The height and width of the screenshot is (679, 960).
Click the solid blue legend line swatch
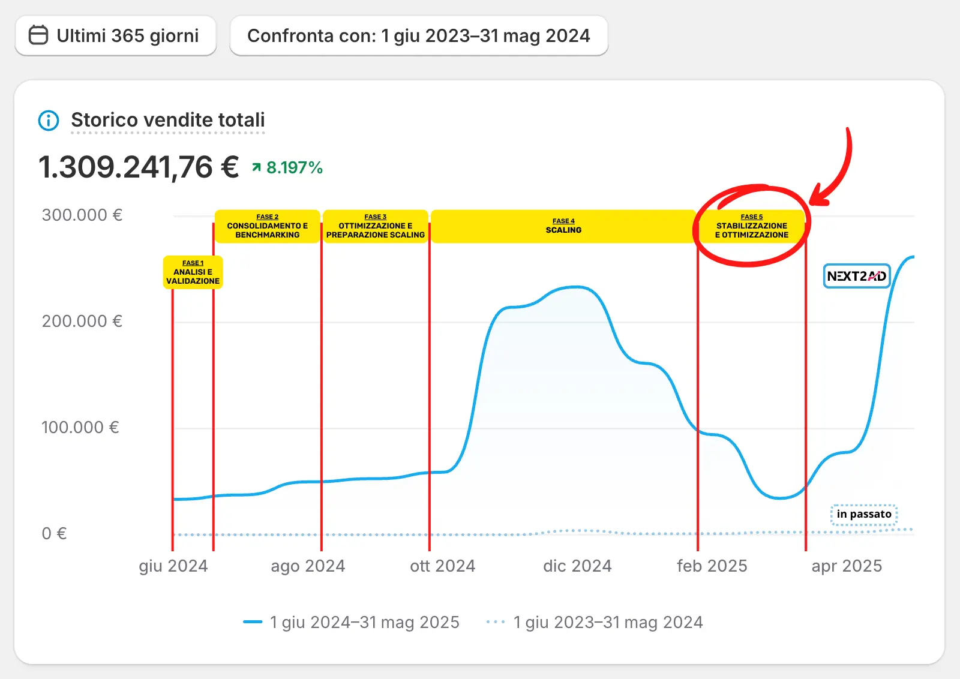[253, 623]
